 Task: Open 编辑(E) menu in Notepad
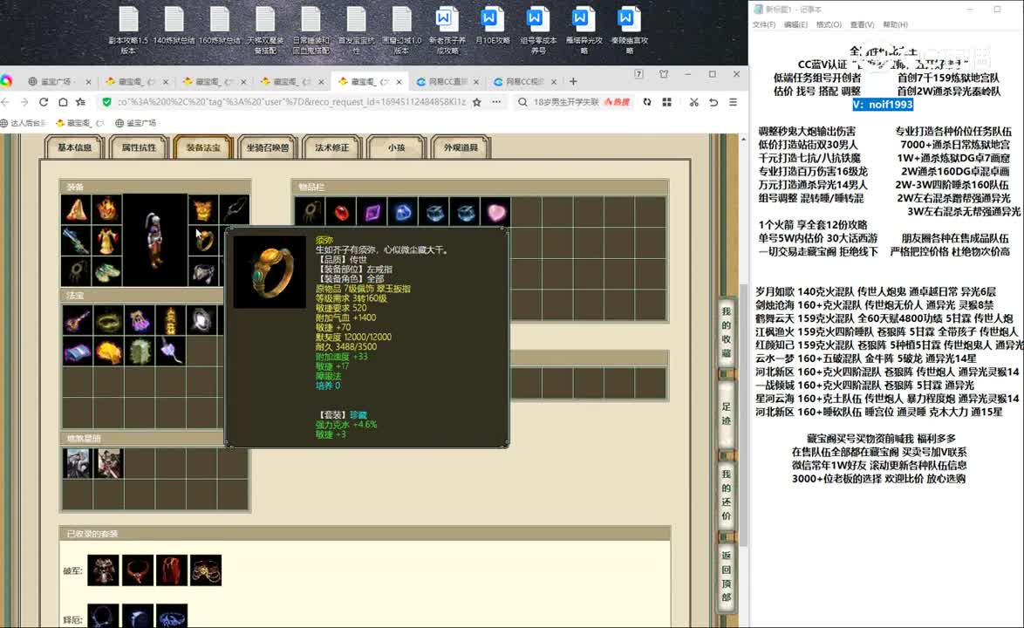pos(795,24)
